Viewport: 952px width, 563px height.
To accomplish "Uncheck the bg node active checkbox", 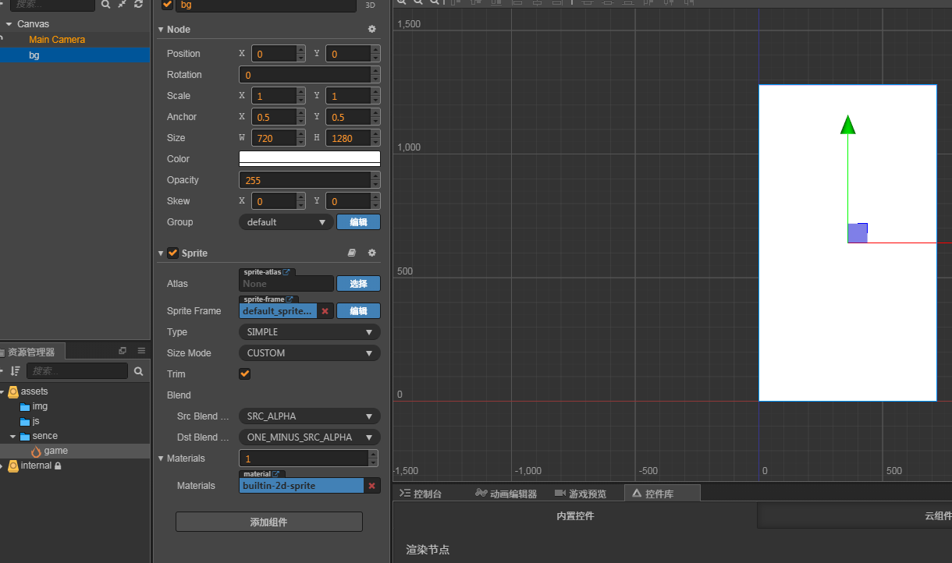I will (x=167, y=5).
